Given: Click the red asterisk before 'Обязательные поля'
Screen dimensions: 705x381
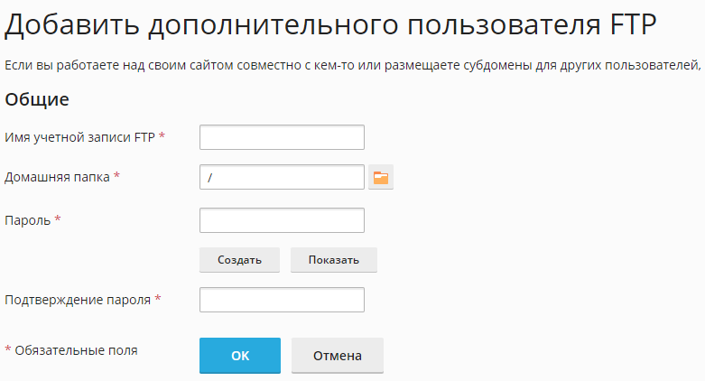Looking at the screenshot, I should tap(9, 349).
